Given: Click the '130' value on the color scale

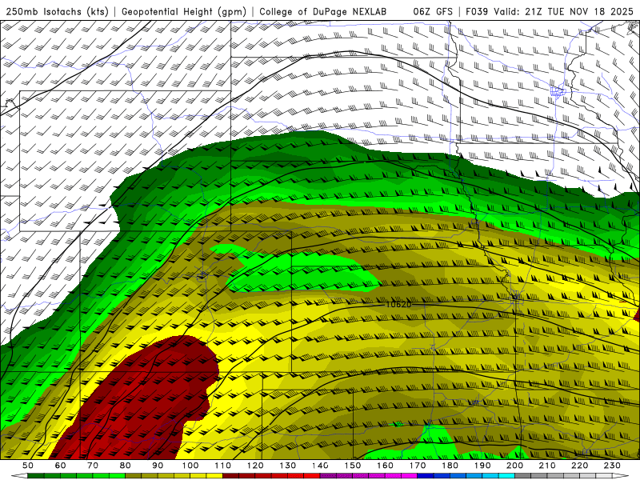Looking at the screenshot, I should 288,466.
